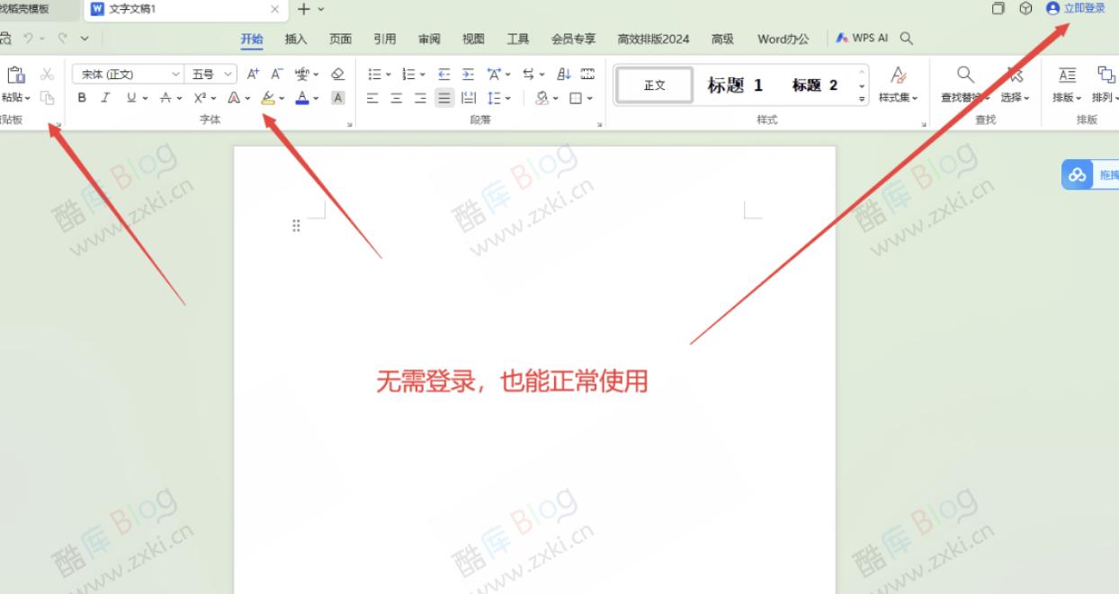Cut the selection with the scissors icon

click(47, 74)
